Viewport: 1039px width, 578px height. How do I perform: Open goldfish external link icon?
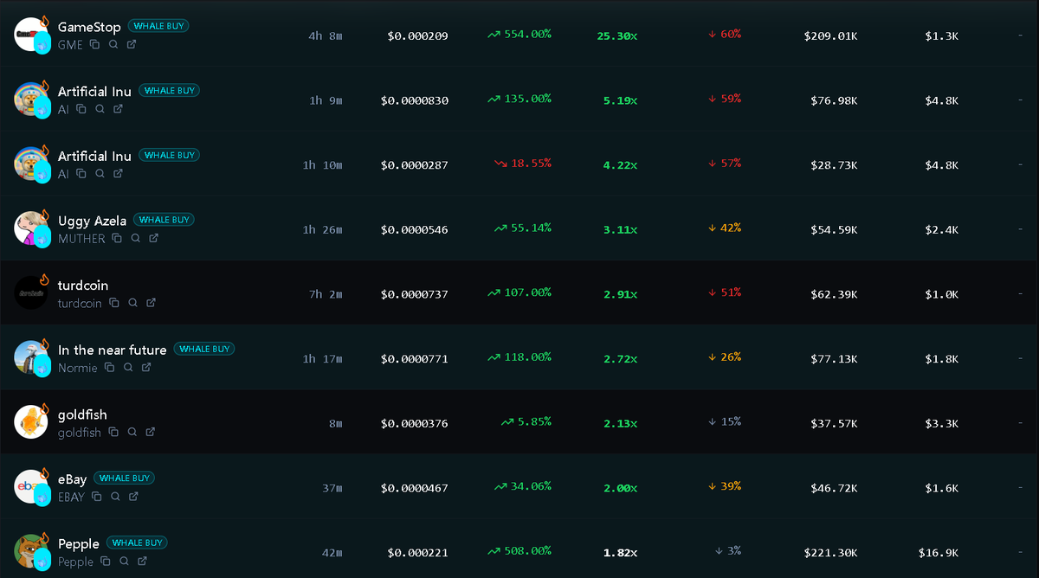[x=150, y=432]
